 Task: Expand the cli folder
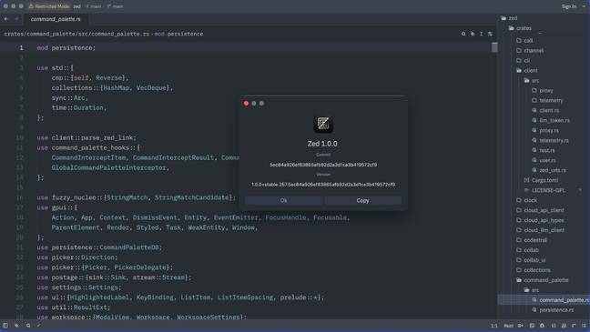[x=524, y=61]
